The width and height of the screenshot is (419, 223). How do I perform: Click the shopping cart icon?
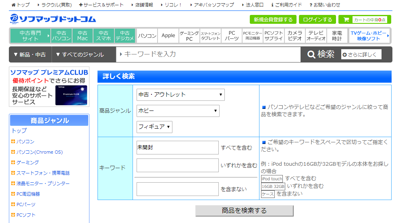pyautogui.click(x=346, y=19)
